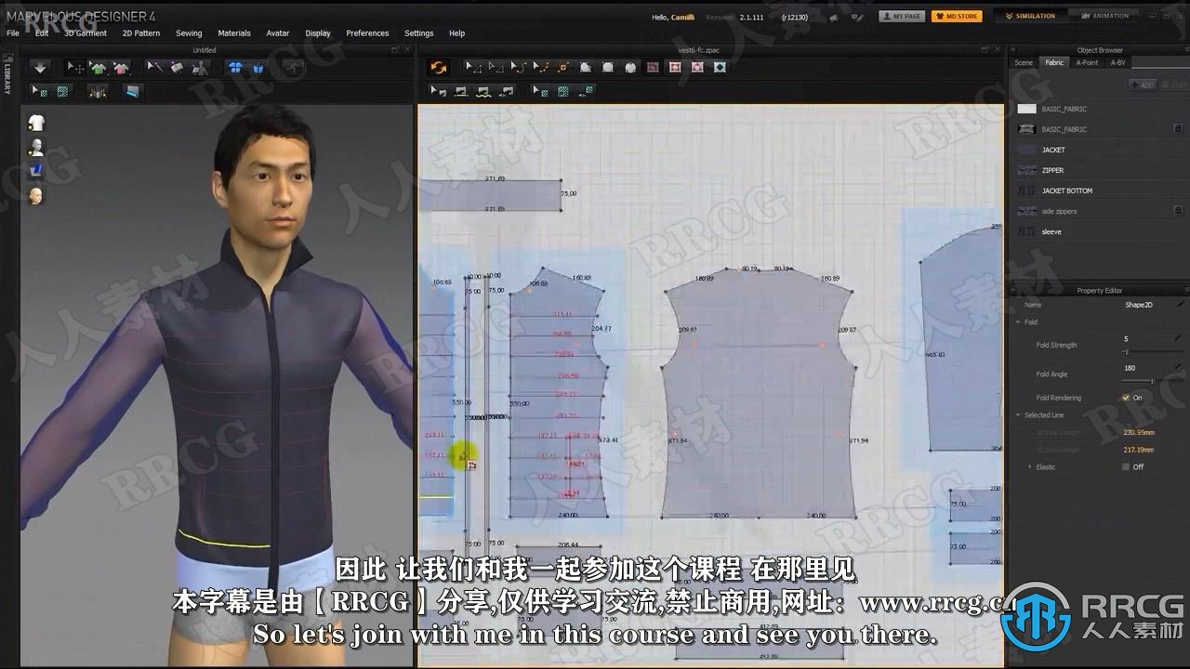This screenshot has width=1190, height=669.
Task: Click the green shirt select-mesh tool
Action: (99, 68)
